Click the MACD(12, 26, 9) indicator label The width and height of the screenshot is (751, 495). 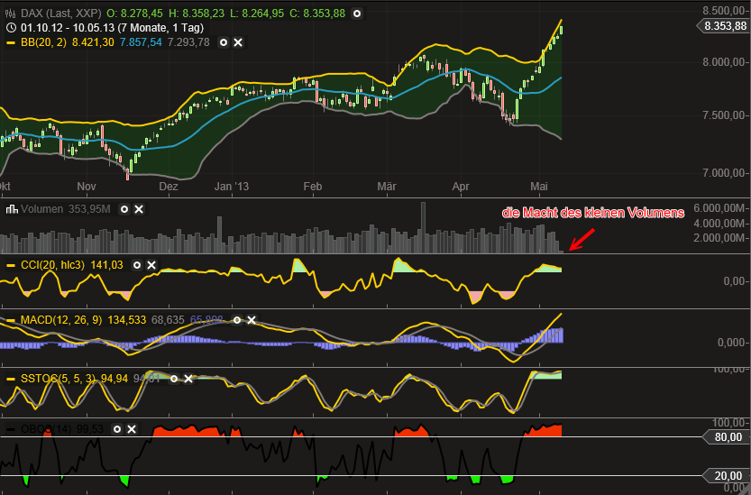(x=61, y=320)
